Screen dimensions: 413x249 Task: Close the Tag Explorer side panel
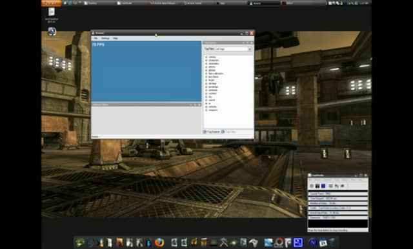(x=252, y=43)
